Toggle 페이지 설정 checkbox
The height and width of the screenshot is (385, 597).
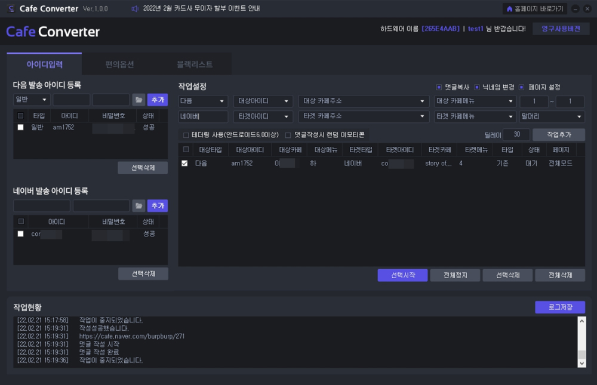[x=522, y=87]
